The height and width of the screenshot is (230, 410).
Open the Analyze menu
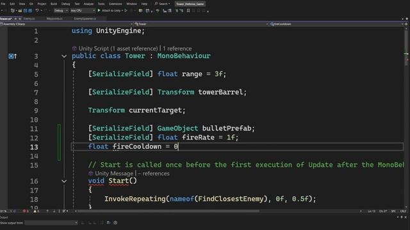coord(88,4)
